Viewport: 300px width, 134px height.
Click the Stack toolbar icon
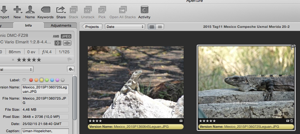[x=74, y=10]
